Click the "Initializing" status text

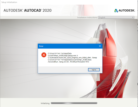coord(45,103)
